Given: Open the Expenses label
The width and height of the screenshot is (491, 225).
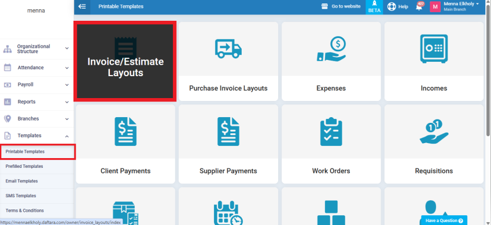Looking at the screenshot, I should click(x=331, y=88).
